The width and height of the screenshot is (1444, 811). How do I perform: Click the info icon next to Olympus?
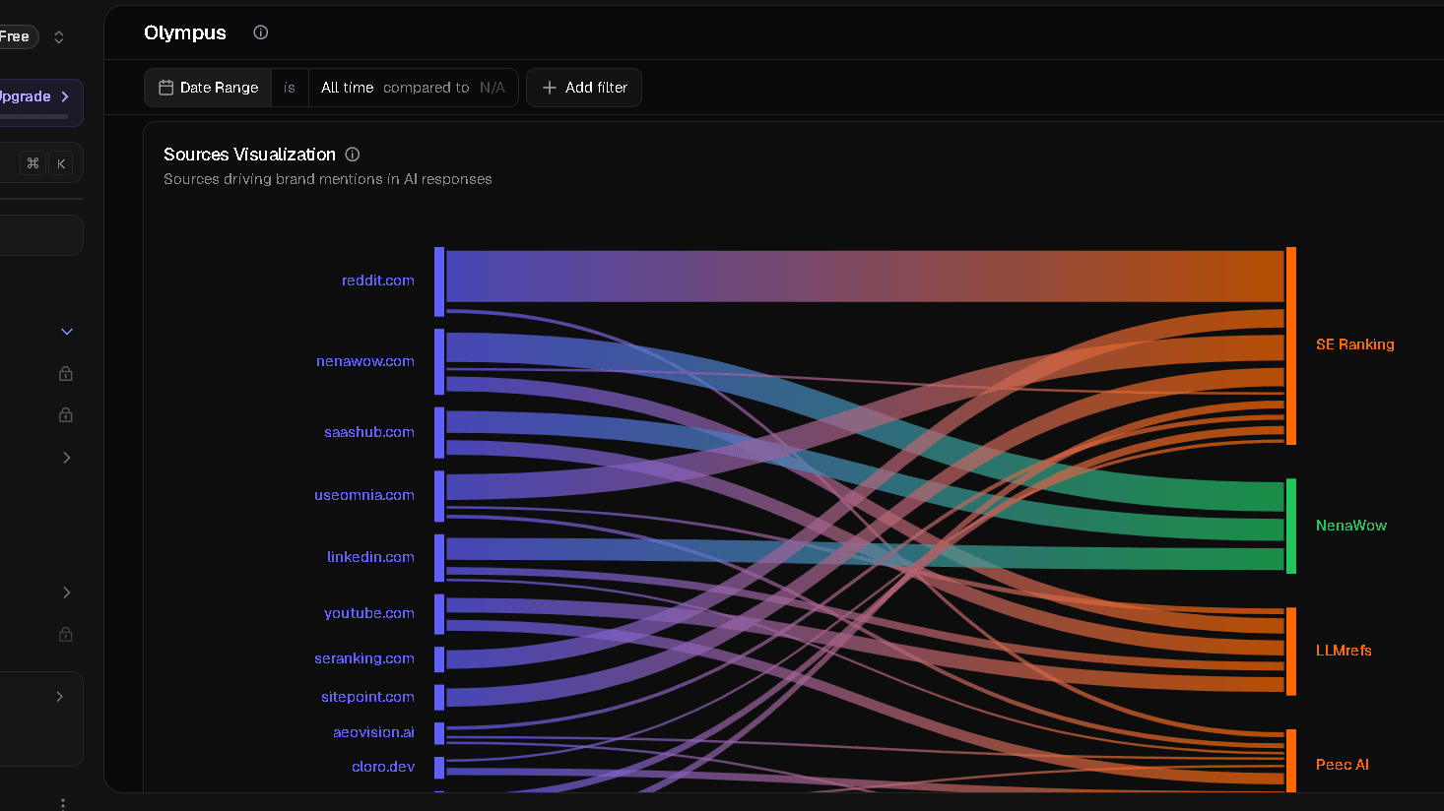click(x=260, y=32)
